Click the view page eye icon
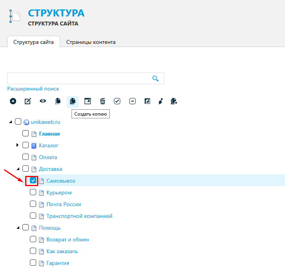This screenshot has width=285, height=270. (x=43, y=101)
